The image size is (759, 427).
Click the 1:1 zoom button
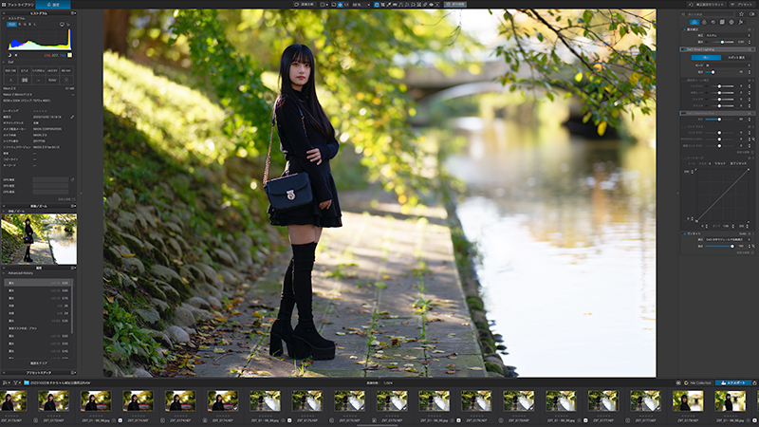(x=346, y=5)
